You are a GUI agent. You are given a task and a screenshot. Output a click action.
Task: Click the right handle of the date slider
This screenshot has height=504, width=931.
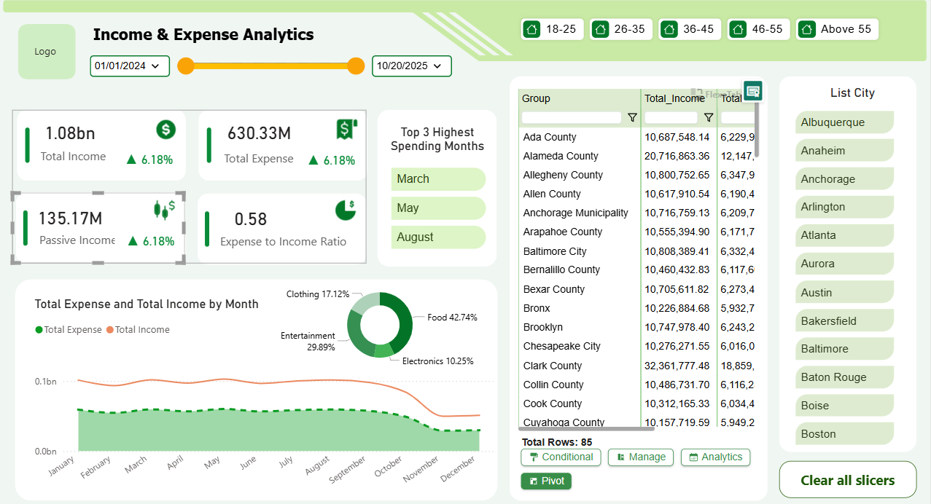(x=356, y=66)
